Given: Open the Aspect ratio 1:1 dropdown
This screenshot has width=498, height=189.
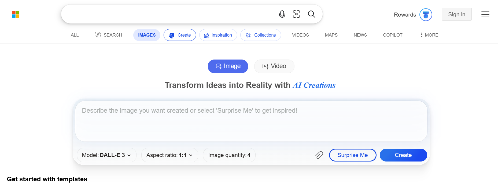Looking at the screenshot, I should (170, 155).
